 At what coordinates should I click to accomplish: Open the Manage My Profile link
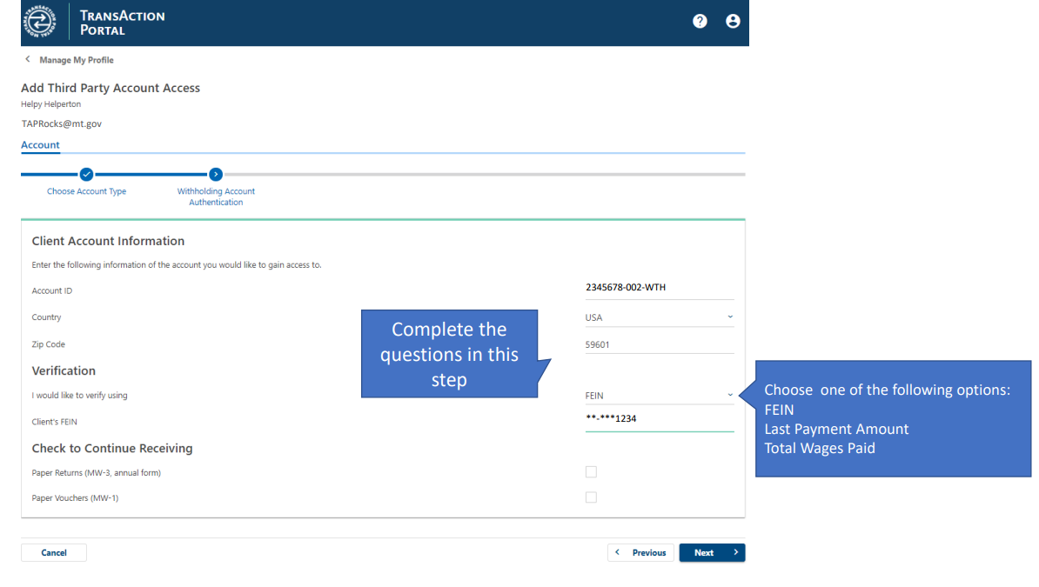[77, 60]
